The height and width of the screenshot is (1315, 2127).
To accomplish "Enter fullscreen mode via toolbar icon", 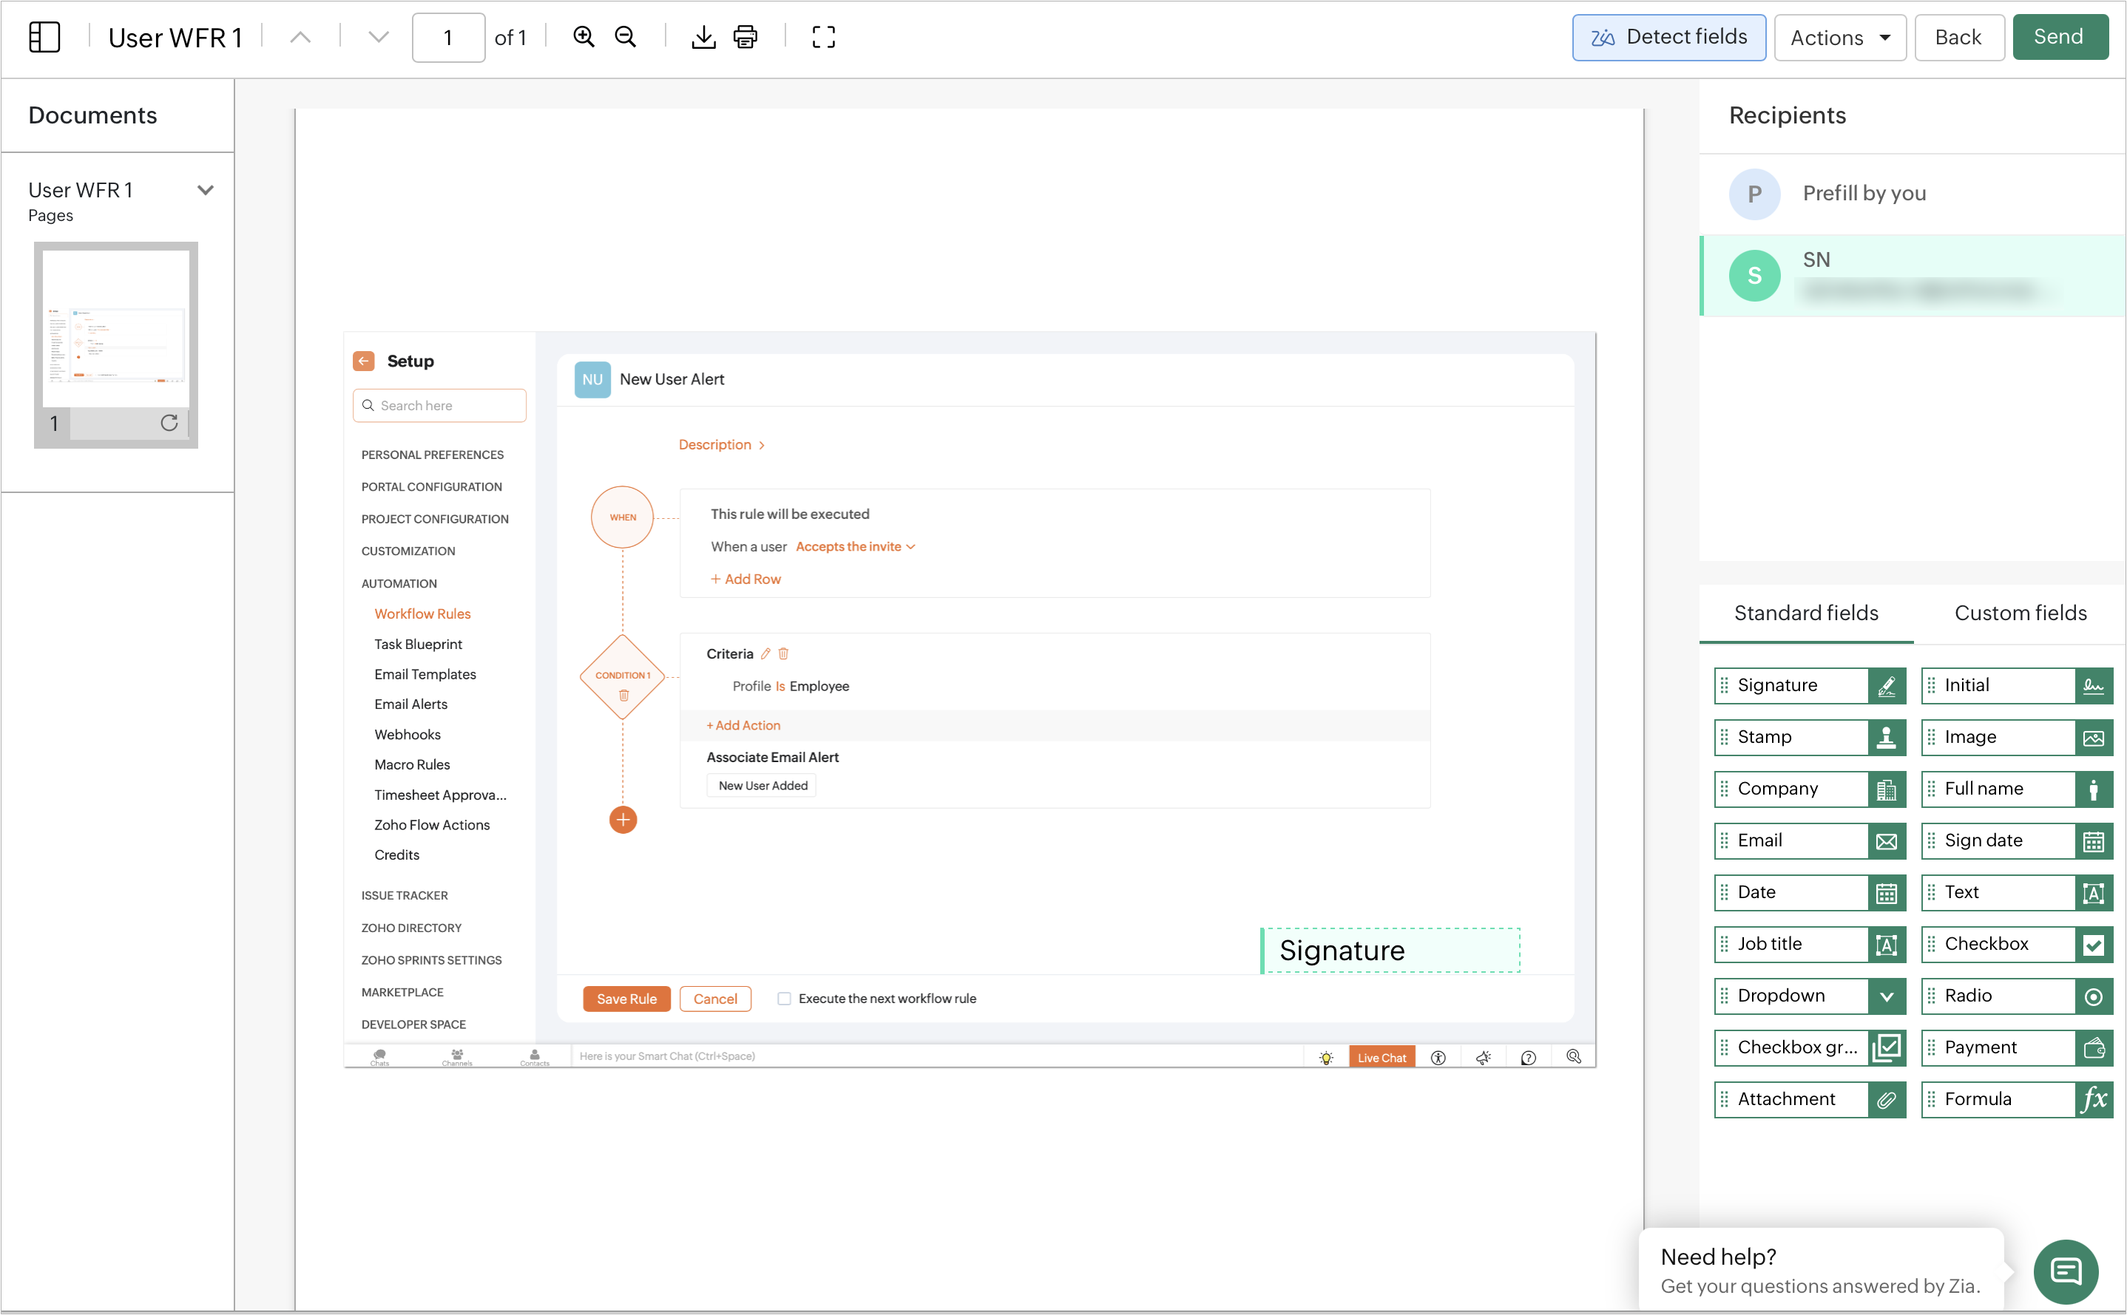I will click(823, 38).
